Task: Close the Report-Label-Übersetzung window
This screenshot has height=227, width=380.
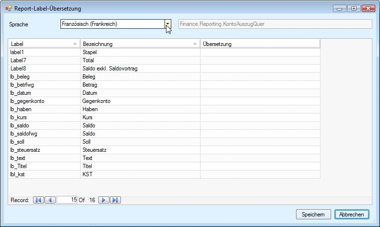Action: 368,9
